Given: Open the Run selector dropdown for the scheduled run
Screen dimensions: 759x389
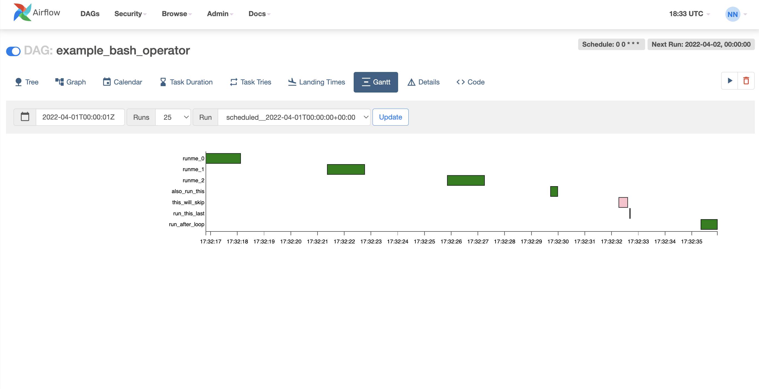Looking at the screenshot, I should click(x=294, y=117).
